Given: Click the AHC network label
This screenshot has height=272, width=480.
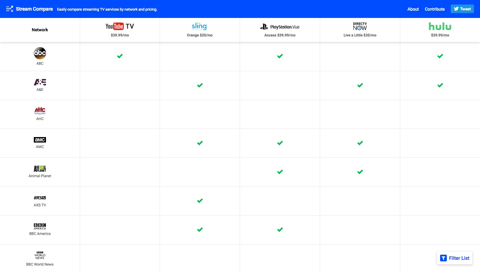Looking at the screenshot, I should point(40,119).
